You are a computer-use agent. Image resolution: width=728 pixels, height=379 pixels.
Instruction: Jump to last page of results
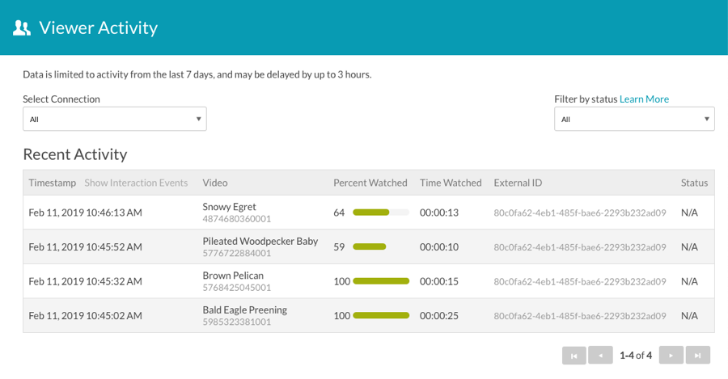698,356
